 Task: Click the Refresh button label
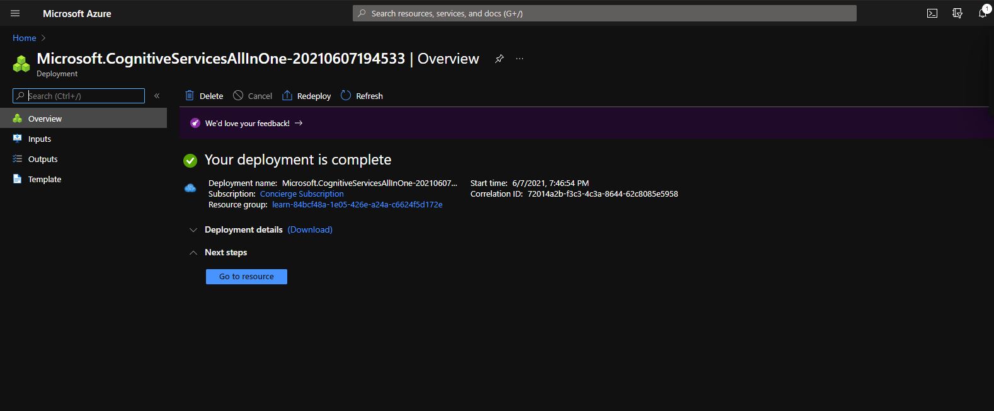point(369,96)
